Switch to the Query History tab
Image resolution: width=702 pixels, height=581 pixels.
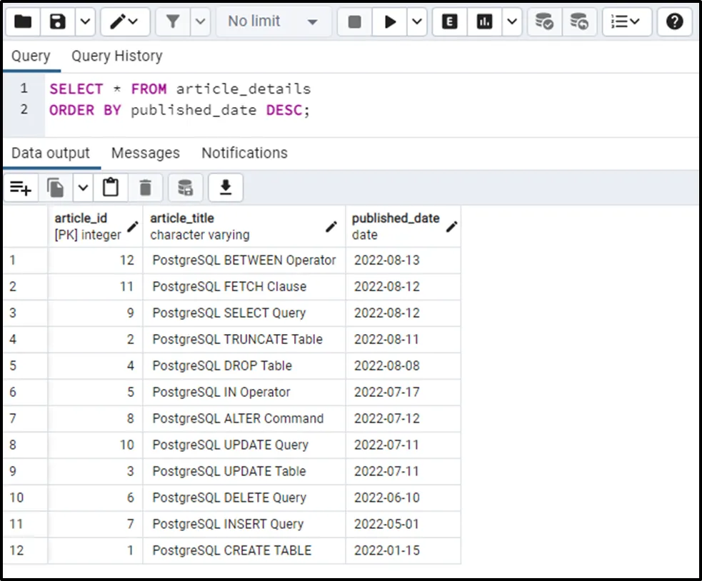pos(116,56)
